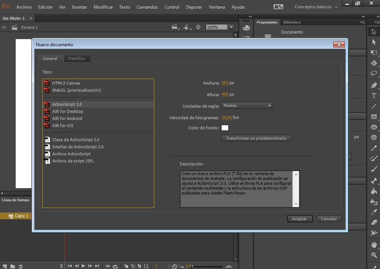Select the Ink Bottle tool
The image size is (380, 269).
coord(374,202)
